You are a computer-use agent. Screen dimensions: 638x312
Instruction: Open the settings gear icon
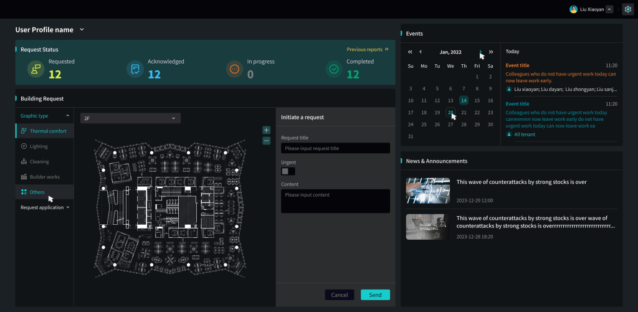628,9
